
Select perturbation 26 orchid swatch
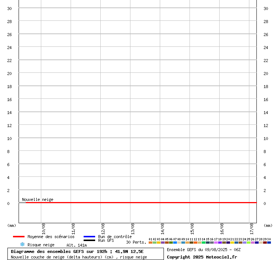pyautogui.click(x=253, y=243)
